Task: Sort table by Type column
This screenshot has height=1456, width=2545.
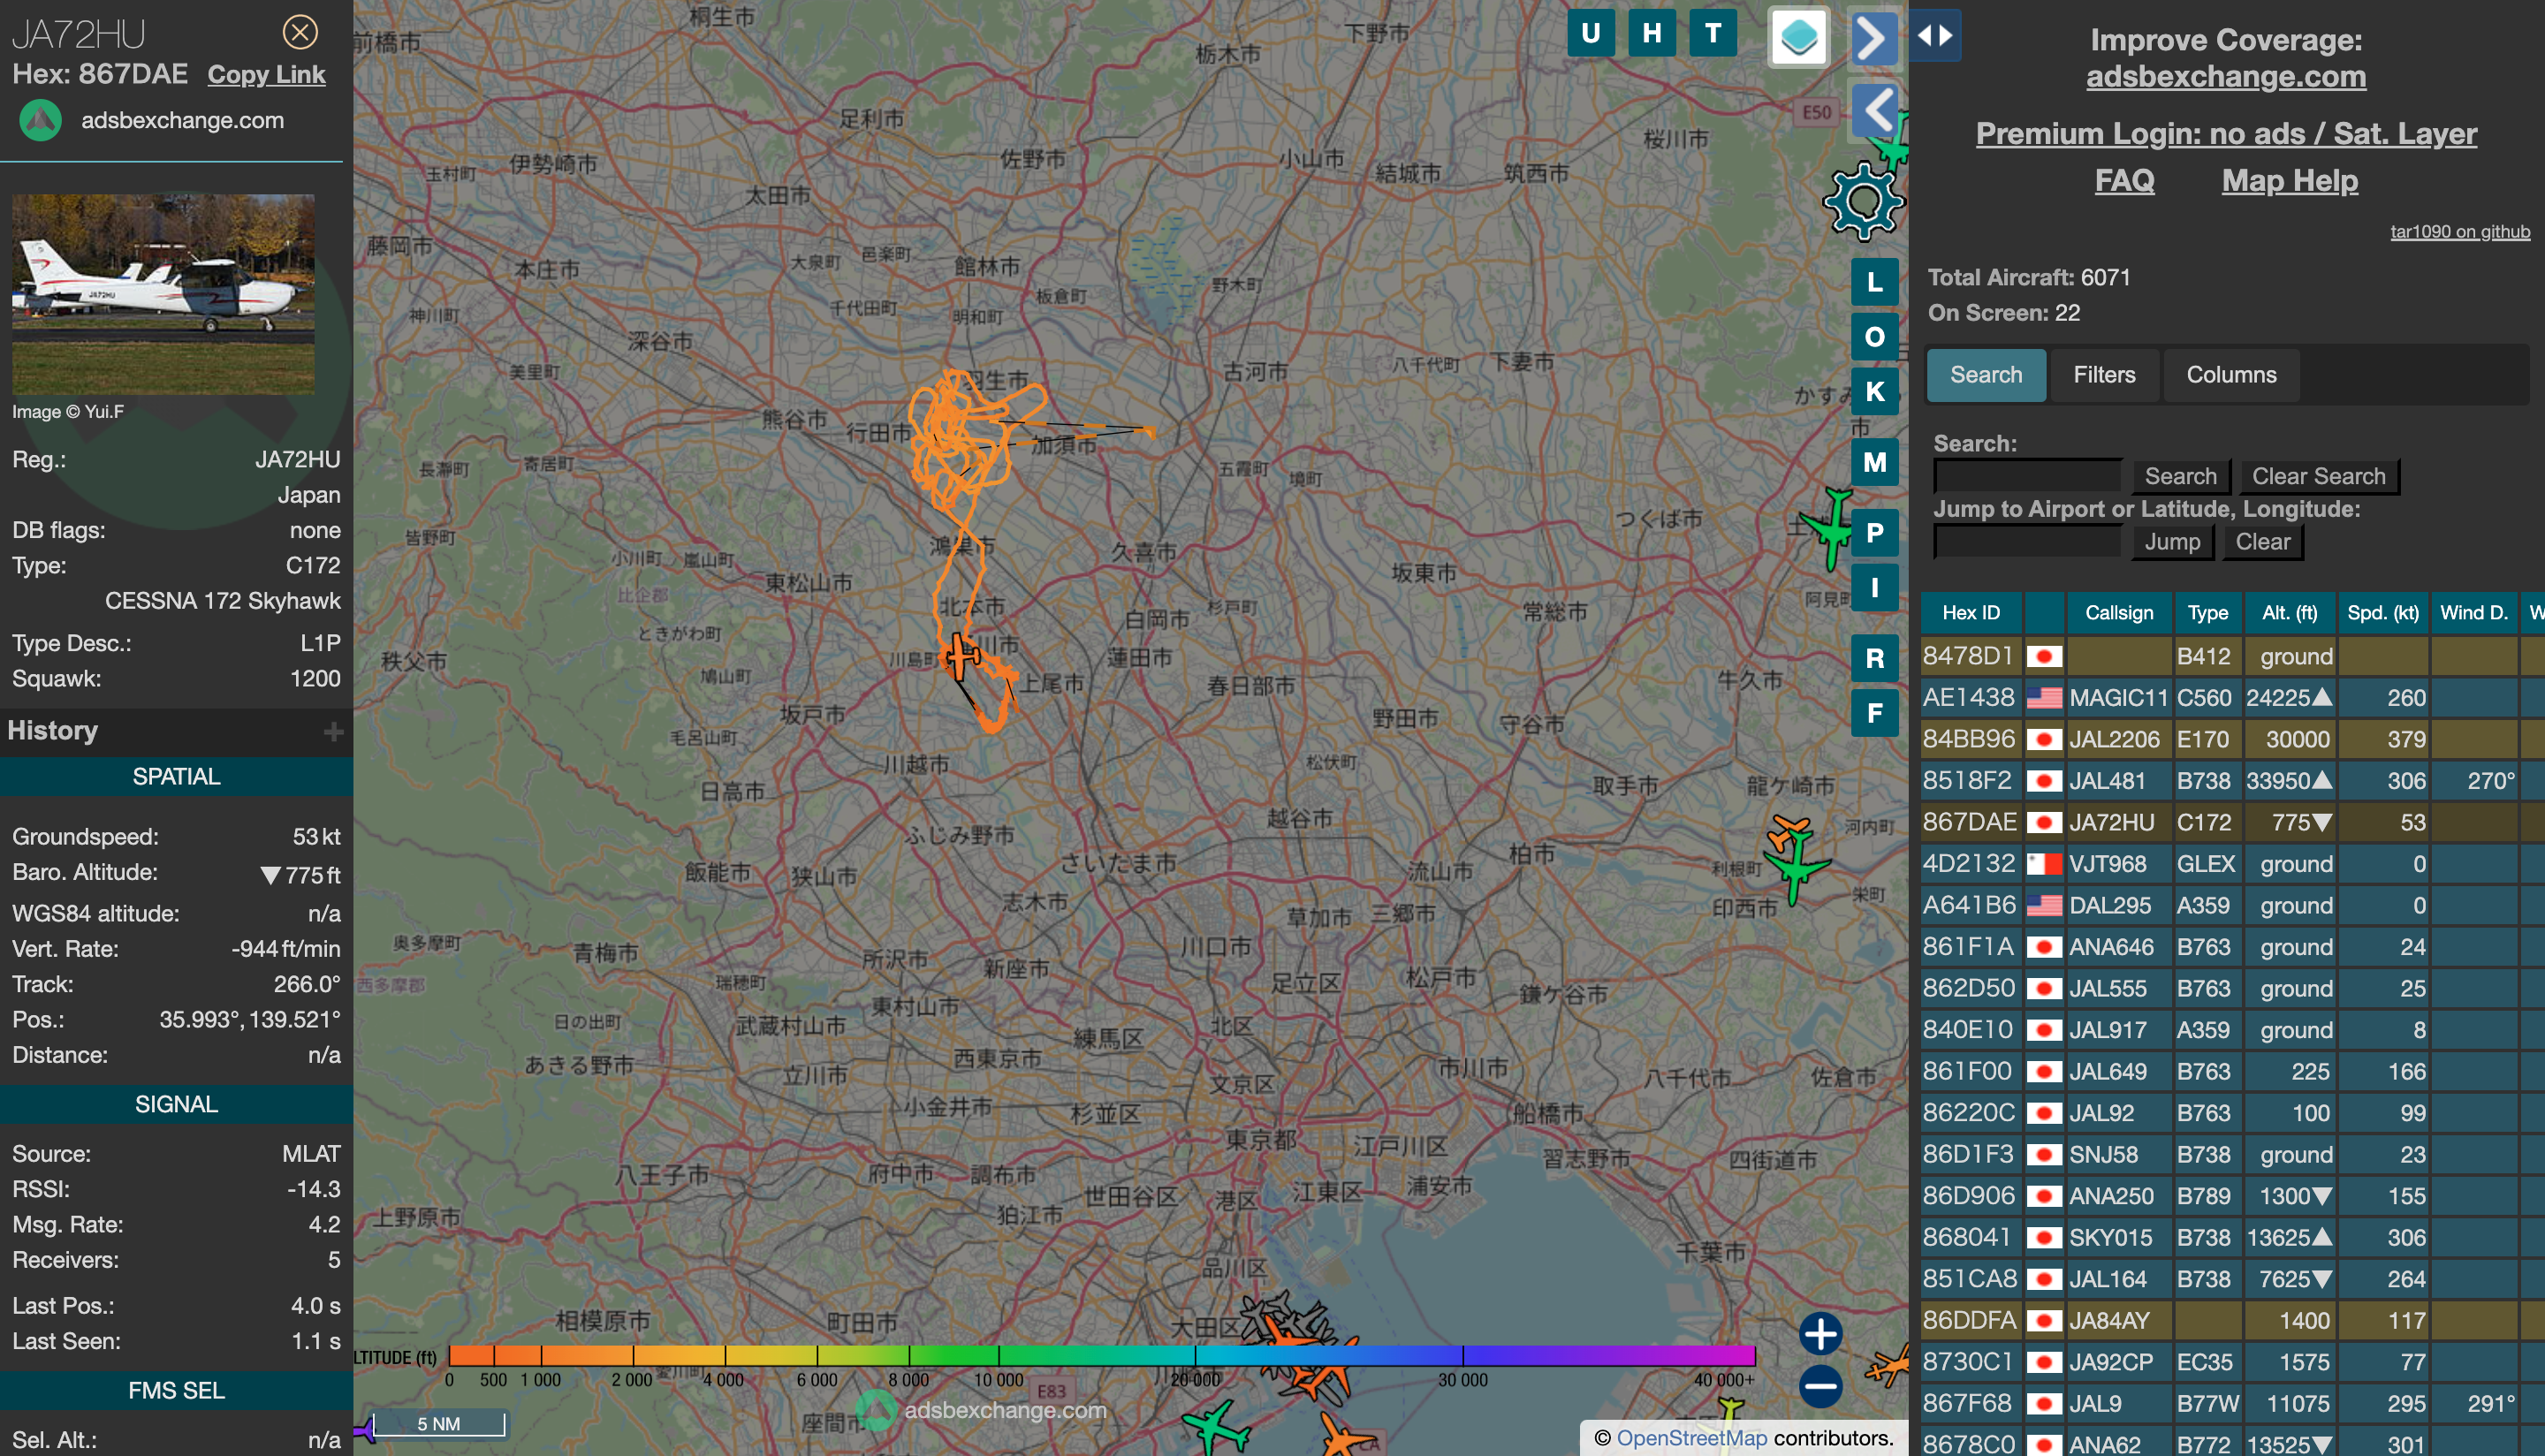Action: pyautogui.click(x=2207, y=613)
